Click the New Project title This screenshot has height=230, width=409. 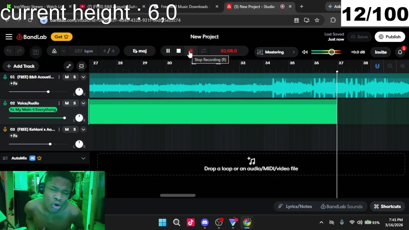coord(204,37)
